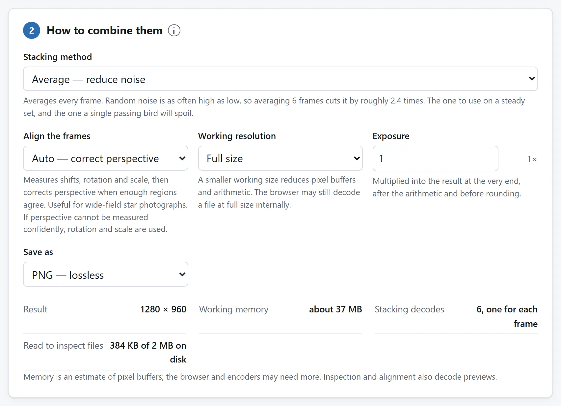Image resolution: width=561 pixels, height=406 pixels.
Task: Open the Align the frames dropdown
Action: [x=106, y=158]
